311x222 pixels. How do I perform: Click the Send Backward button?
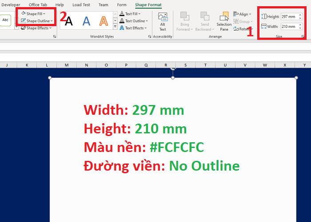coord(205,22)
